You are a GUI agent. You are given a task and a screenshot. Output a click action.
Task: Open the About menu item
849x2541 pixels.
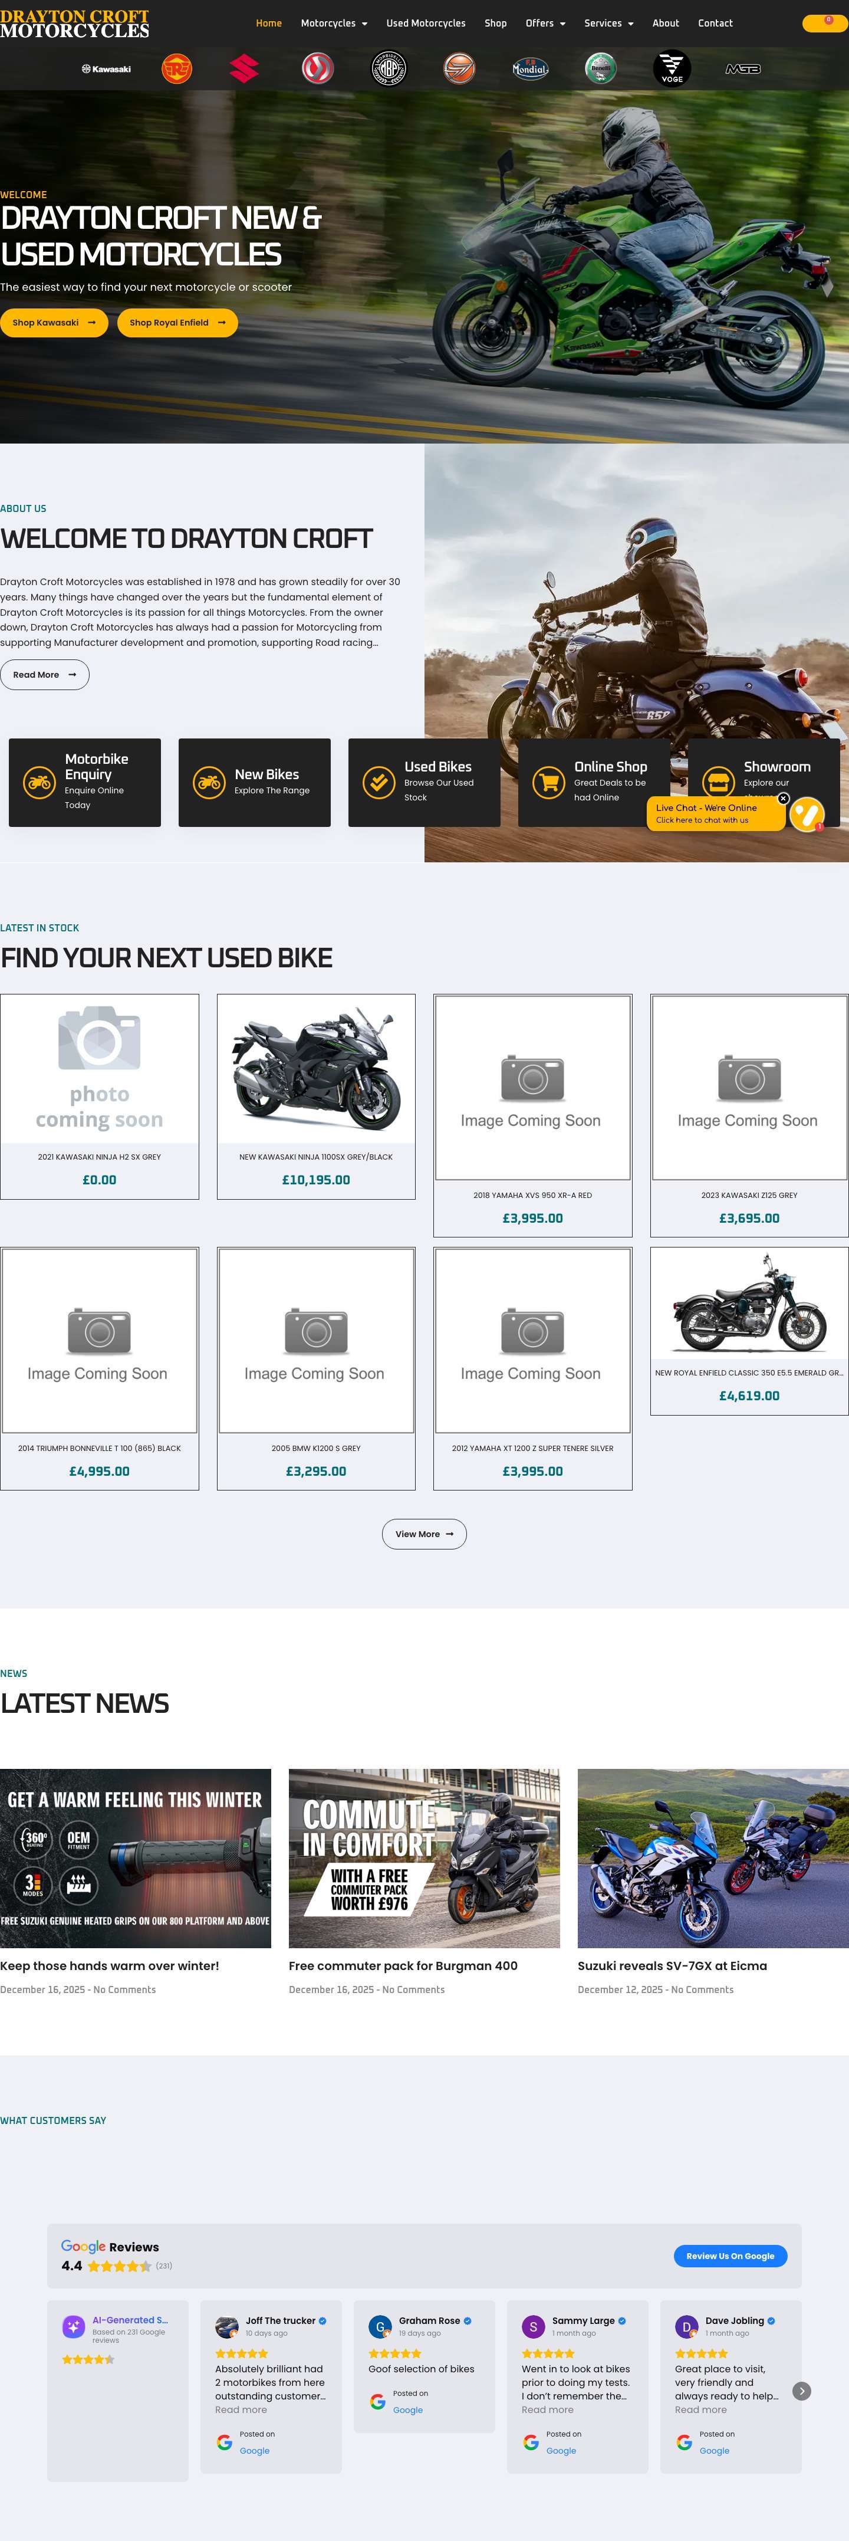click(666, 22)
